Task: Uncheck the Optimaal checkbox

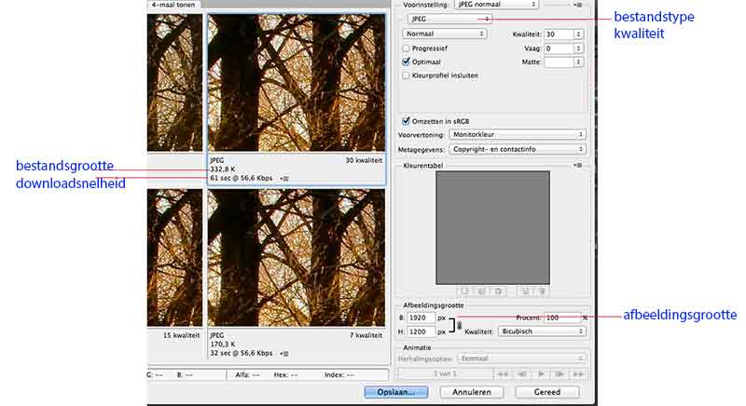Action: [x=406, y=61]
